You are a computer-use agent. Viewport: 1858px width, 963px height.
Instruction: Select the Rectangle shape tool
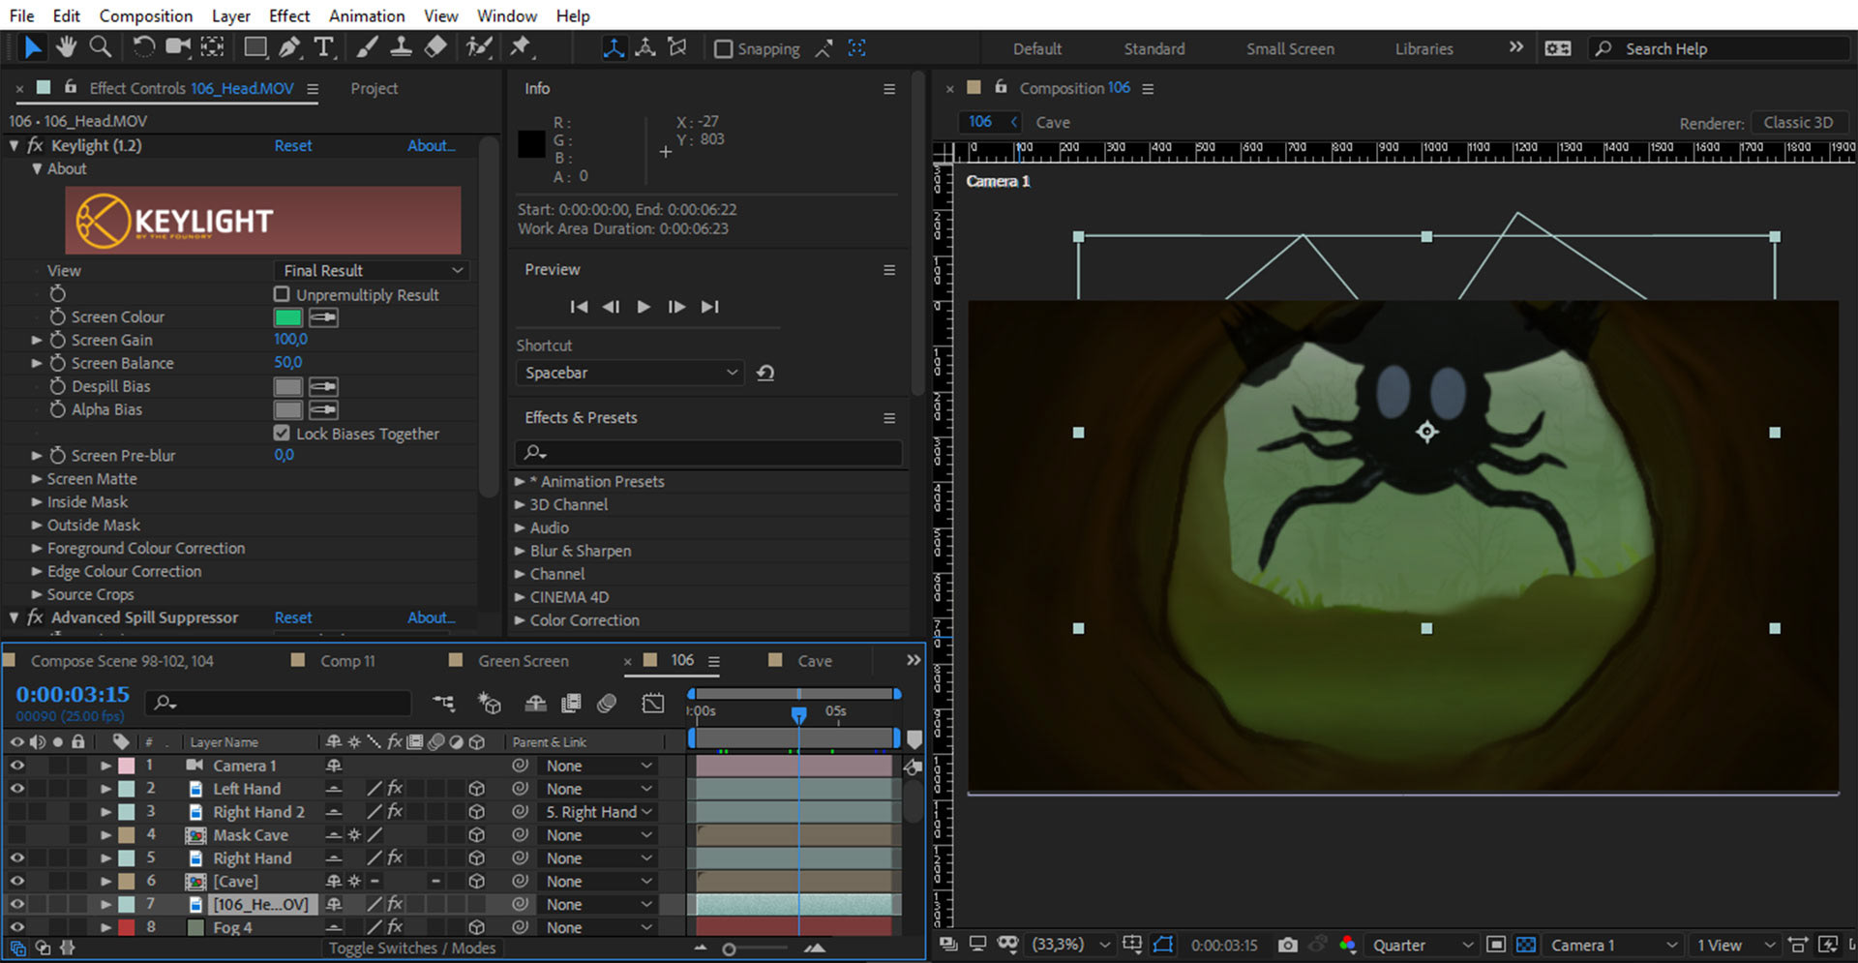pos(255,46)
